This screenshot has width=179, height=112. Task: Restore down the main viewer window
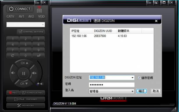tap(157, 3)
